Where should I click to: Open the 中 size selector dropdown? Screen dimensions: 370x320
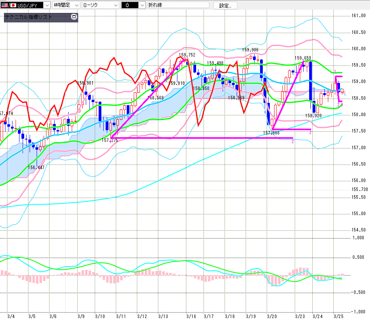(x=142, y=5)
